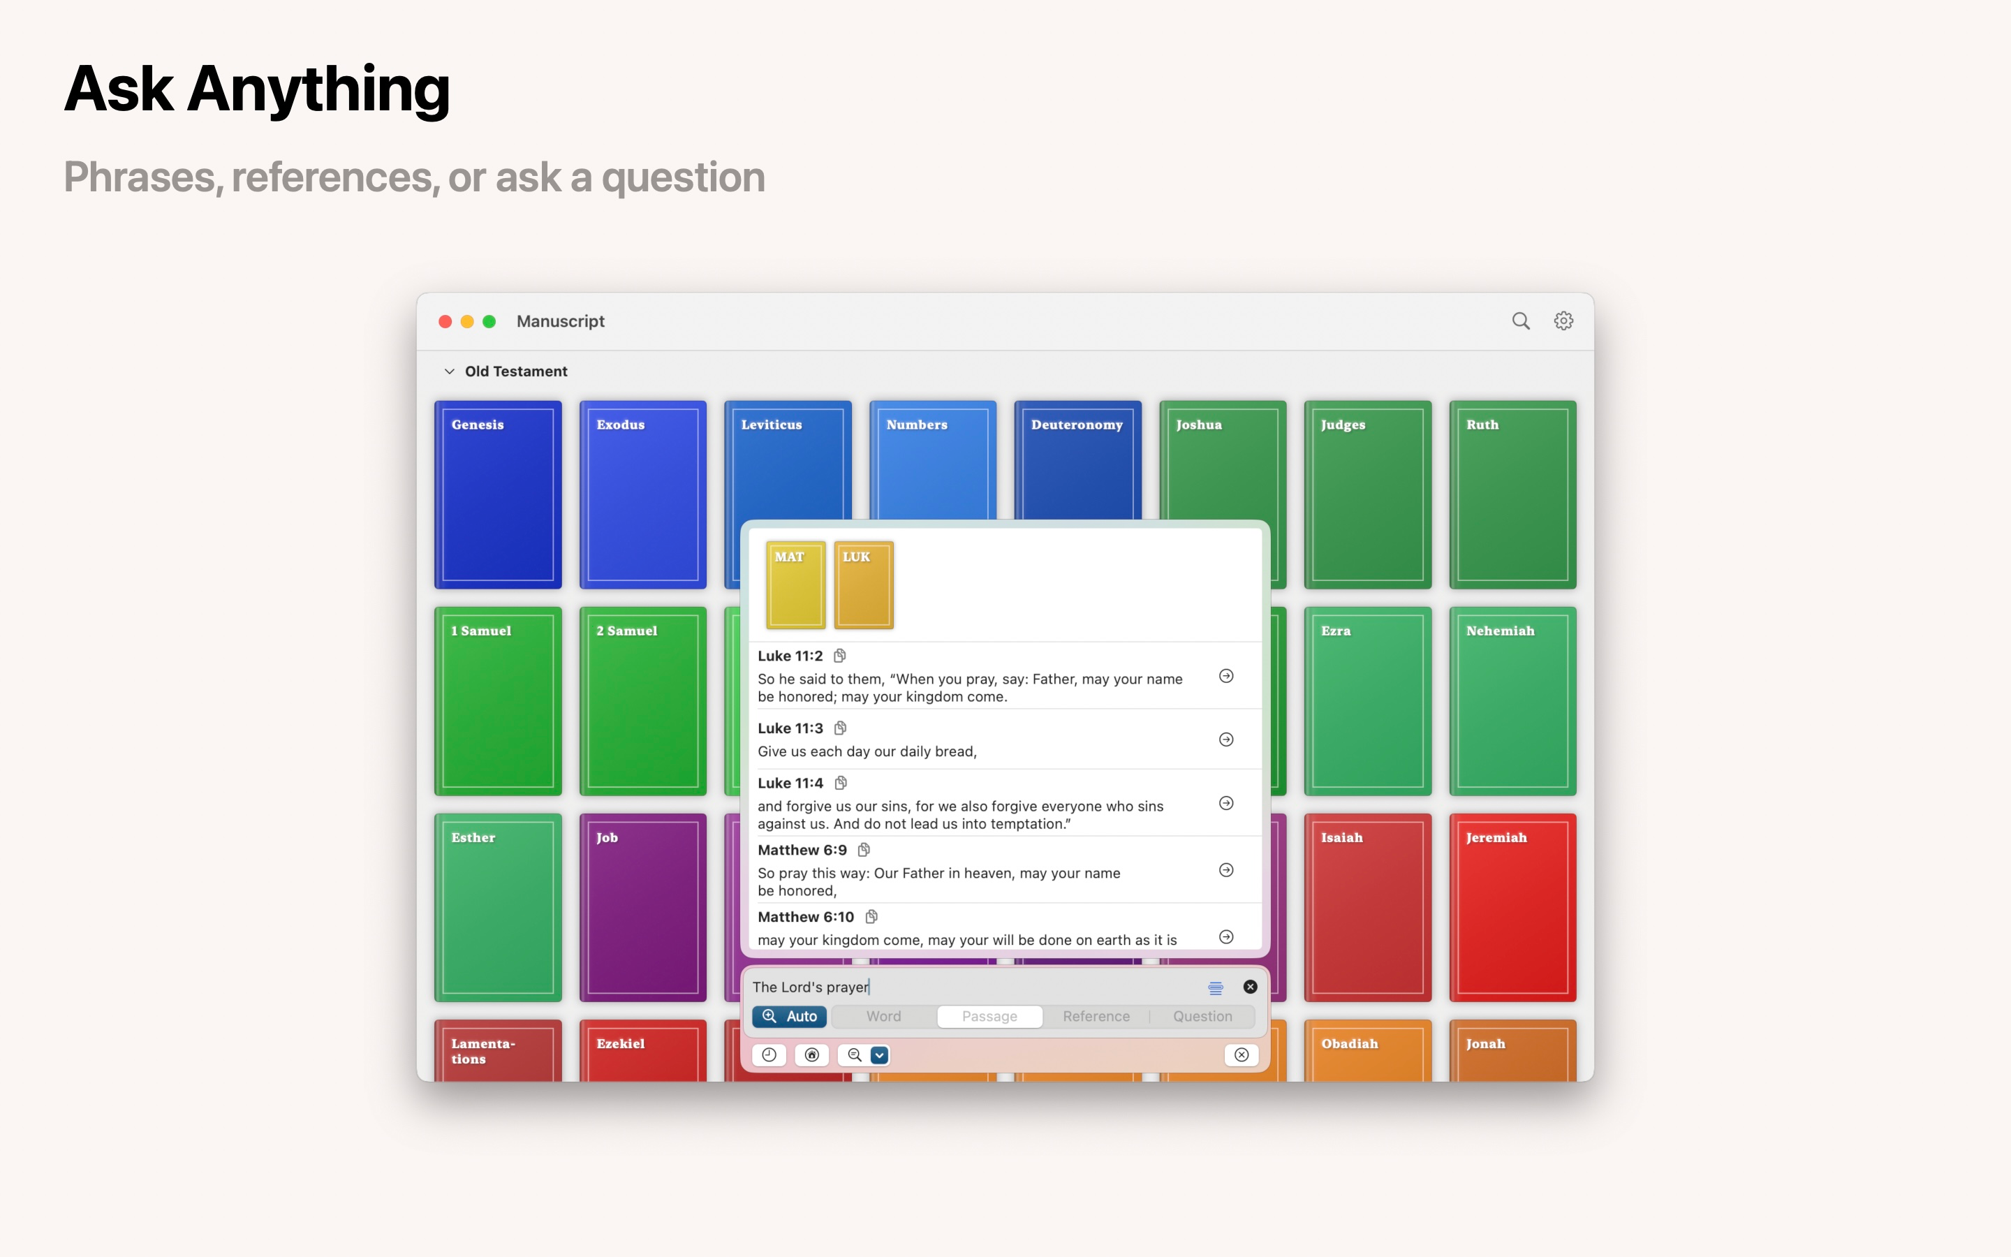The width and height of the screenshot is (2011, 1257).
Task: Click the search options magnifier icon
Action: click(x=854, y=1055)
